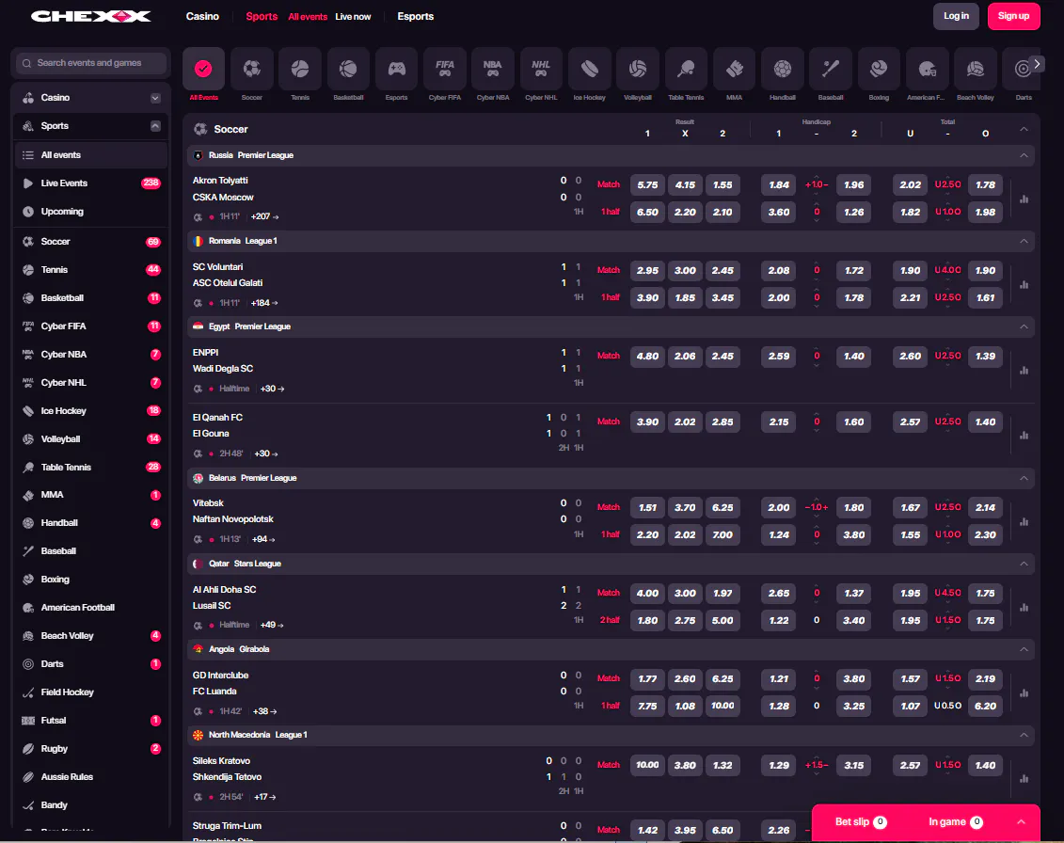The width and height of the screenshot is (1064, 843).
Task: Open statistics icon for SC Voluntari match
Action: 1024,284
